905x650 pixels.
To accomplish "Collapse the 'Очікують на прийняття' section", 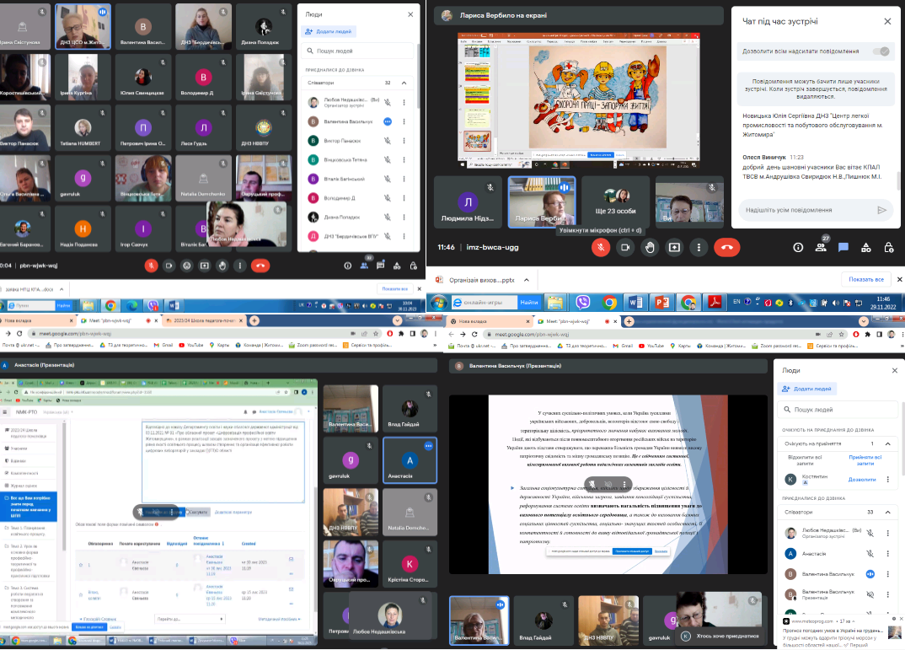I will 886,443.
